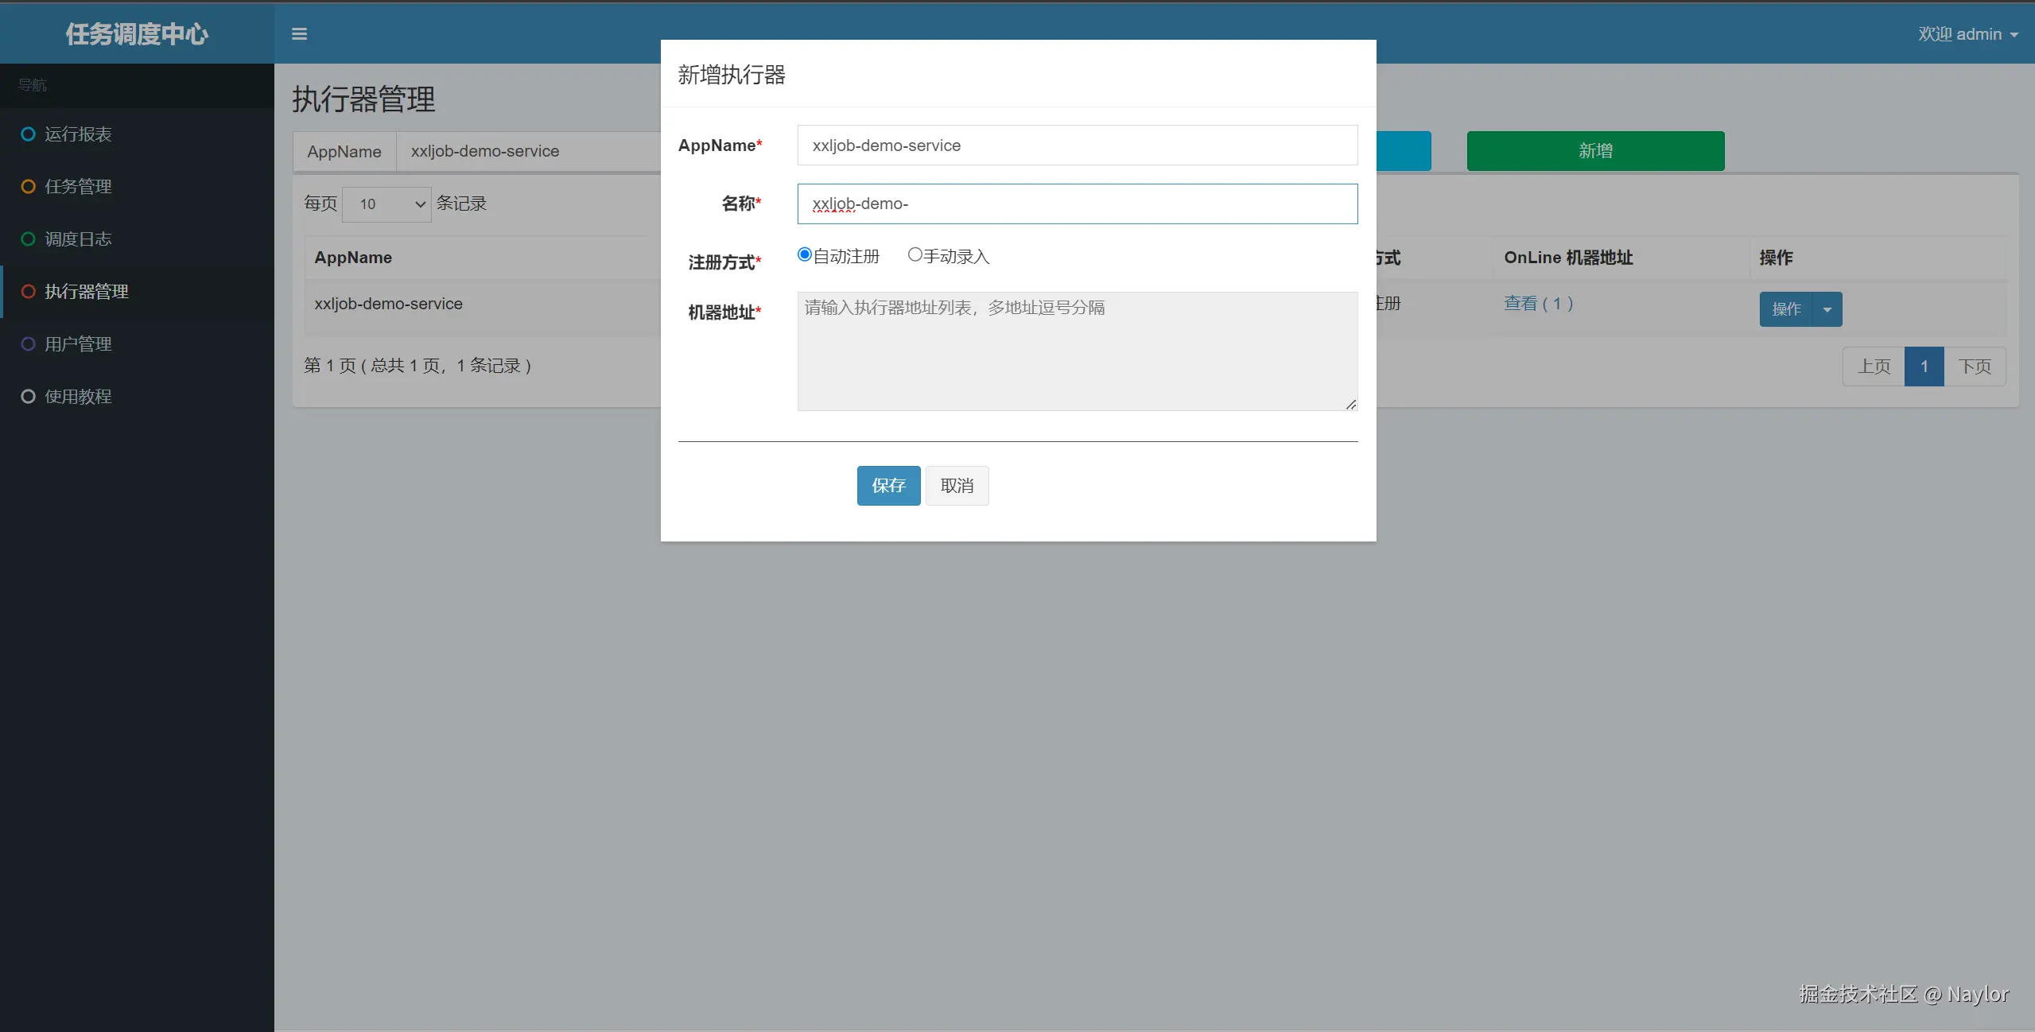Click the green circle icon beside 调度日志
Image resolution: width=2035 pixels, height=1032 pixels.
pyautogui.click(x=28, y=239)
